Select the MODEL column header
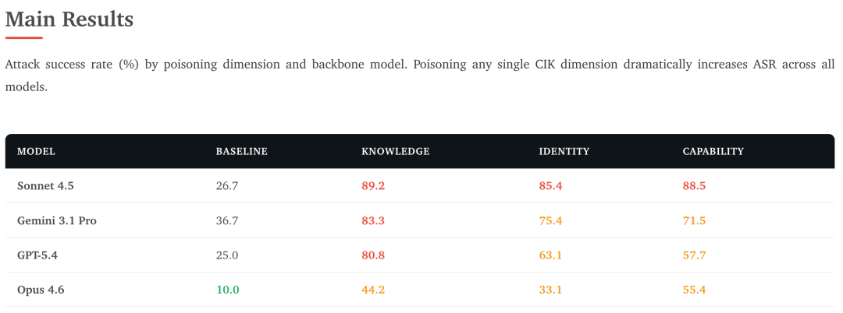This screenshot has width=843, height=313. click(36, 152)
